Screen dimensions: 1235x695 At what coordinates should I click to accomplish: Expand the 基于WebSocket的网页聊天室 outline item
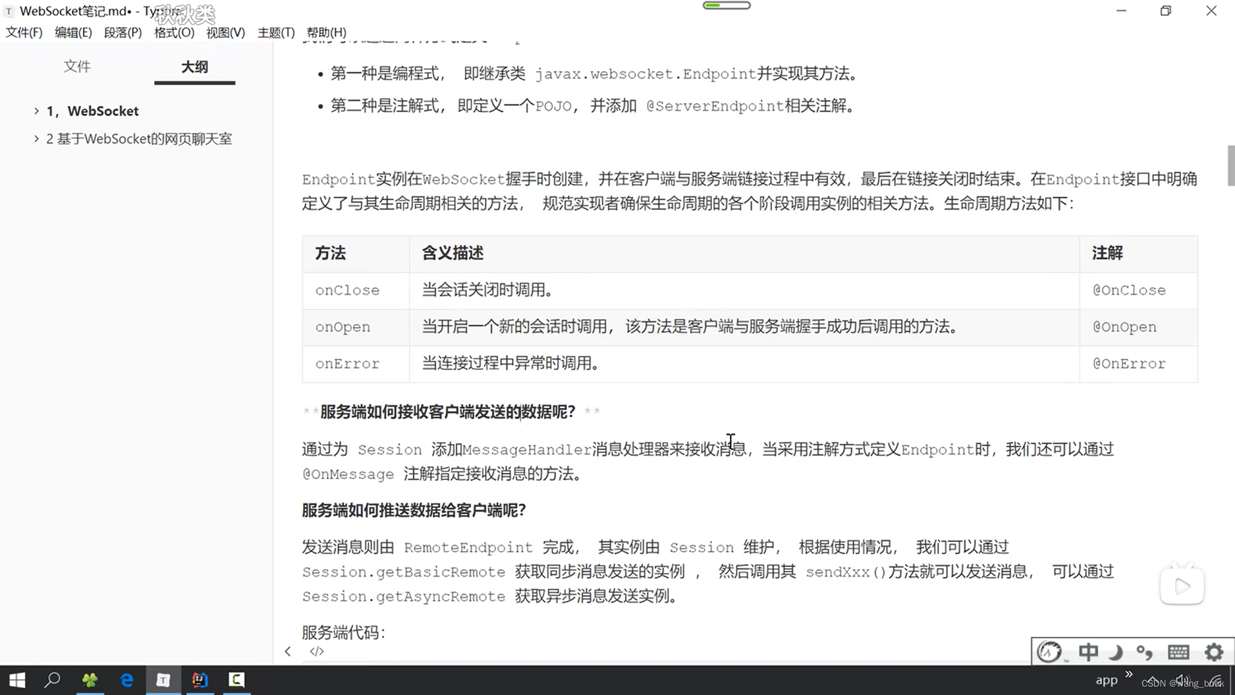coord(37,138)
